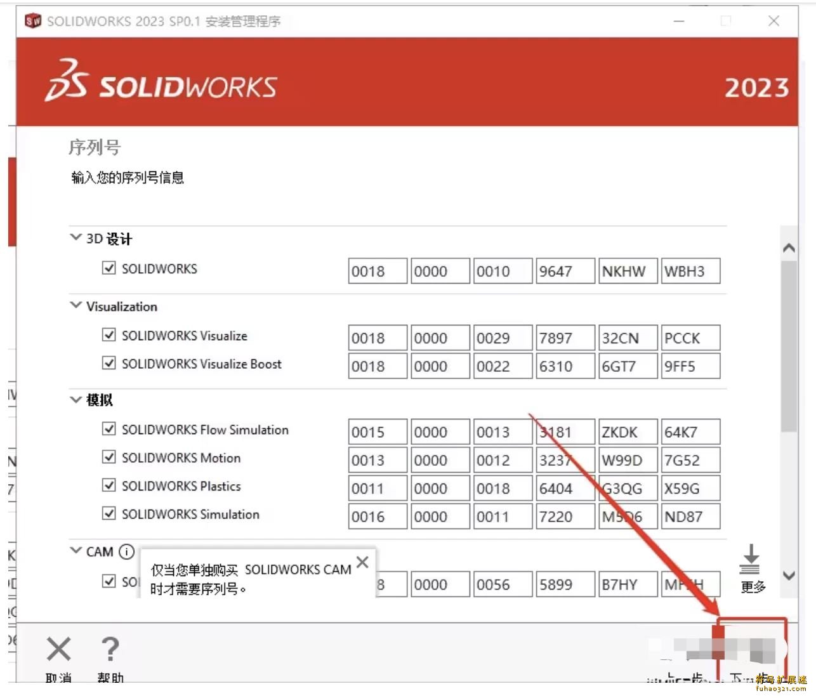Toggle SOLIDWORKS Visualize checkbox
The width and height of the screenshot is (816, 698).
(x=109, y=334)
